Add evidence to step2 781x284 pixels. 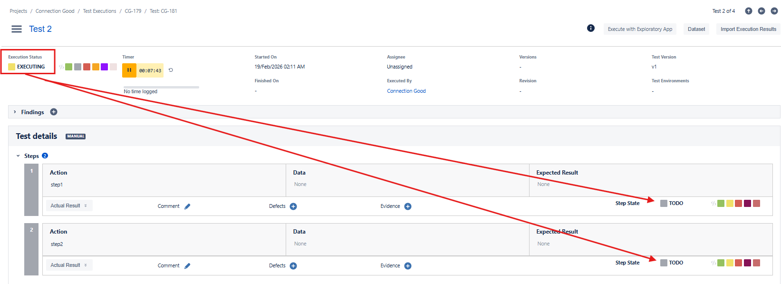pos(408,266)
